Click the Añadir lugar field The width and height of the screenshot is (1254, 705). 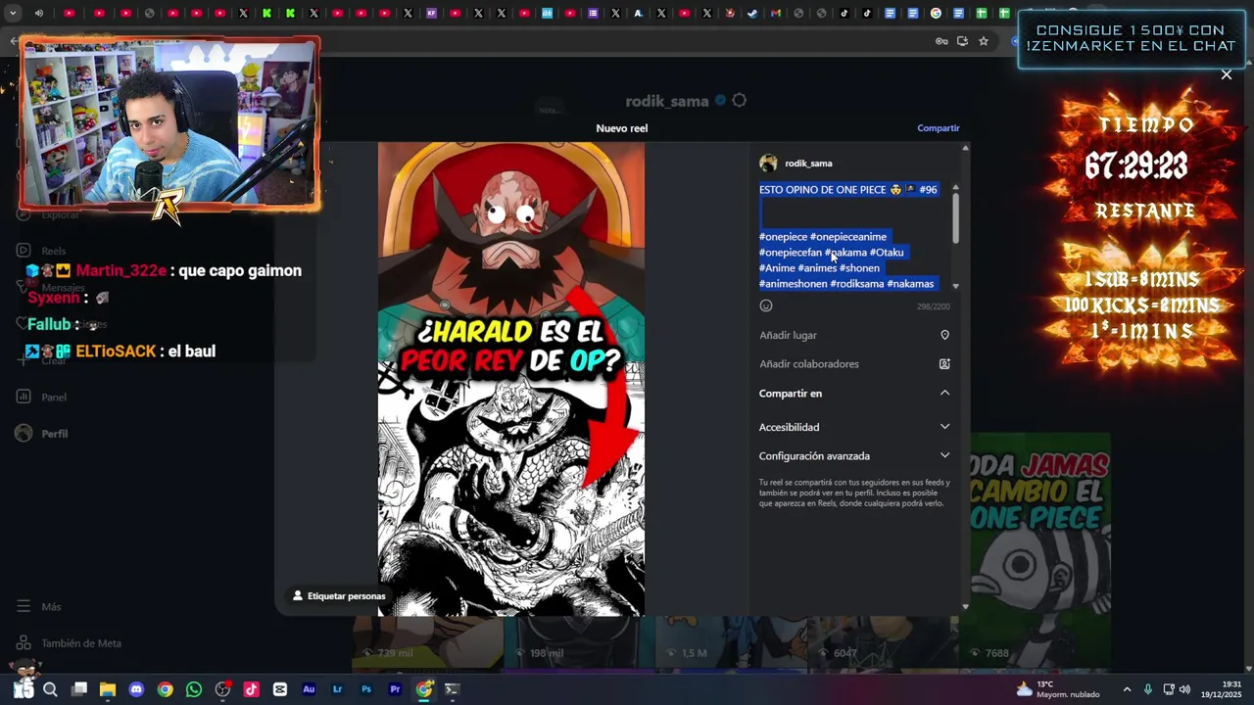click(853, 335)
